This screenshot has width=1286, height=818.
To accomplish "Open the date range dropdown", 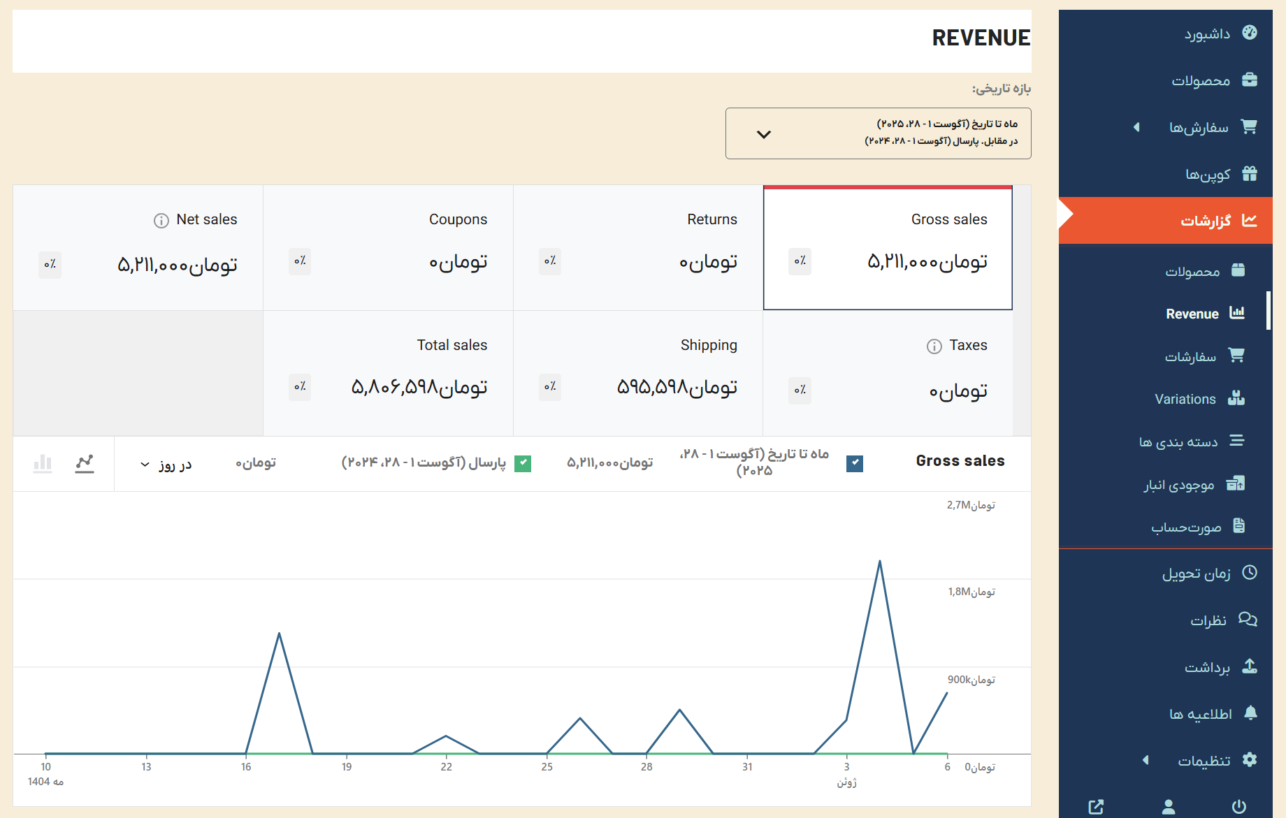I will [878, 133].
